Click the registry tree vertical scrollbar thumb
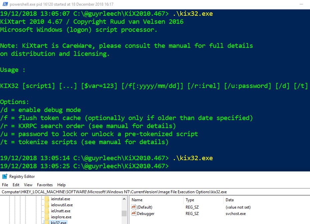The height and width of the screenshot is (224, 310). click(124, 213)
